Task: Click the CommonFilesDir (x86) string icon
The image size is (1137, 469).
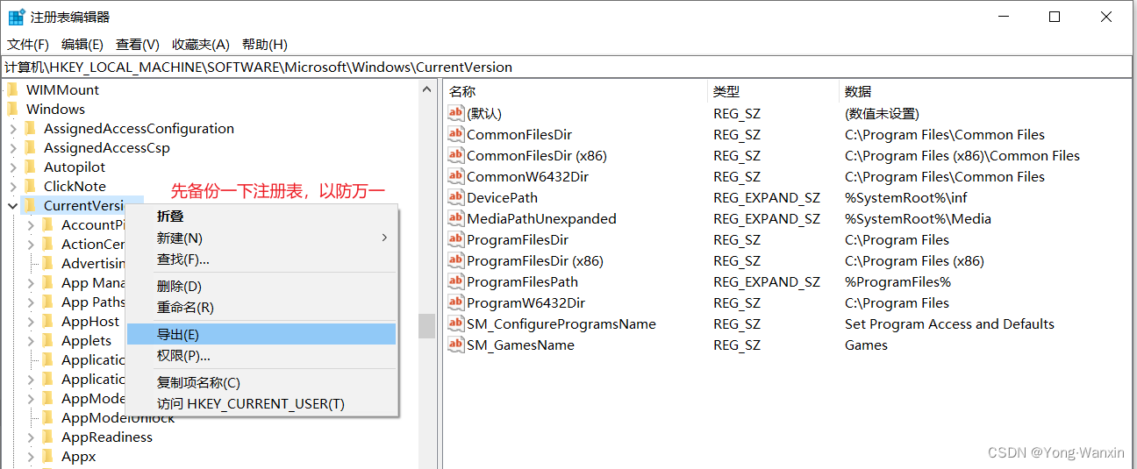Action: click(x=455, y=155)
